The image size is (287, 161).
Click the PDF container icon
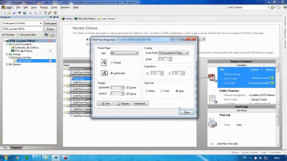[x=212, y=78]
